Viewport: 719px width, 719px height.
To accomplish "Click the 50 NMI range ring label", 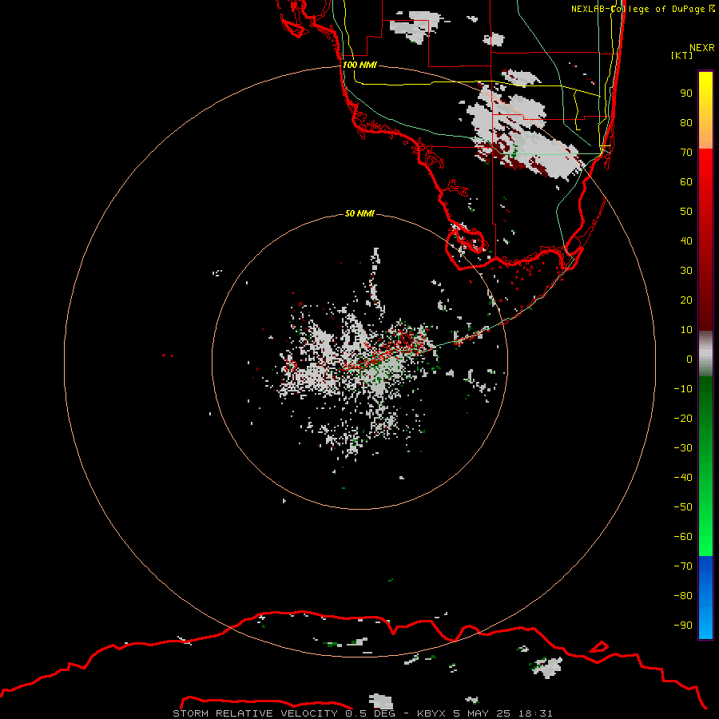I will click(359, 213).
